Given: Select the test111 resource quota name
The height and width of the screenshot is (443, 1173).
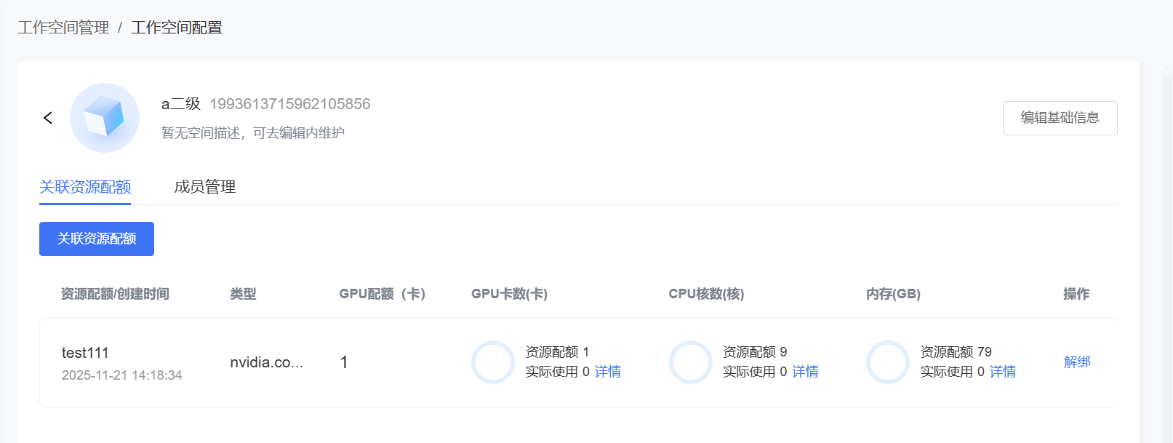Looking at the screenshot, I should point(85,353).
